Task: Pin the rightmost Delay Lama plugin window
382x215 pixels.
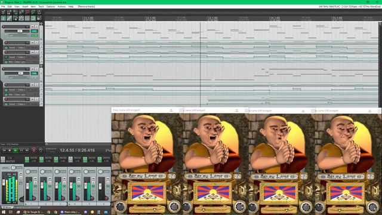Action: pos(369,110)
